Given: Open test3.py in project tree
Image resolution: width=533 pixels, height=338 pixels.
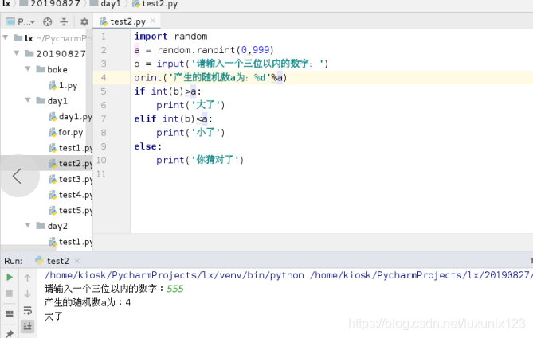Looking at the screenshot, I should point(70,179).
